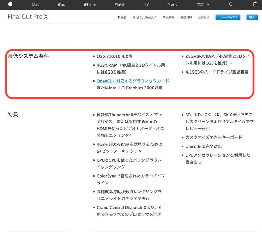This screenshot has height=236, width=262.
Task: Select the 関連情報 tab
Action: pyautogui.click(x=186, y=17)
